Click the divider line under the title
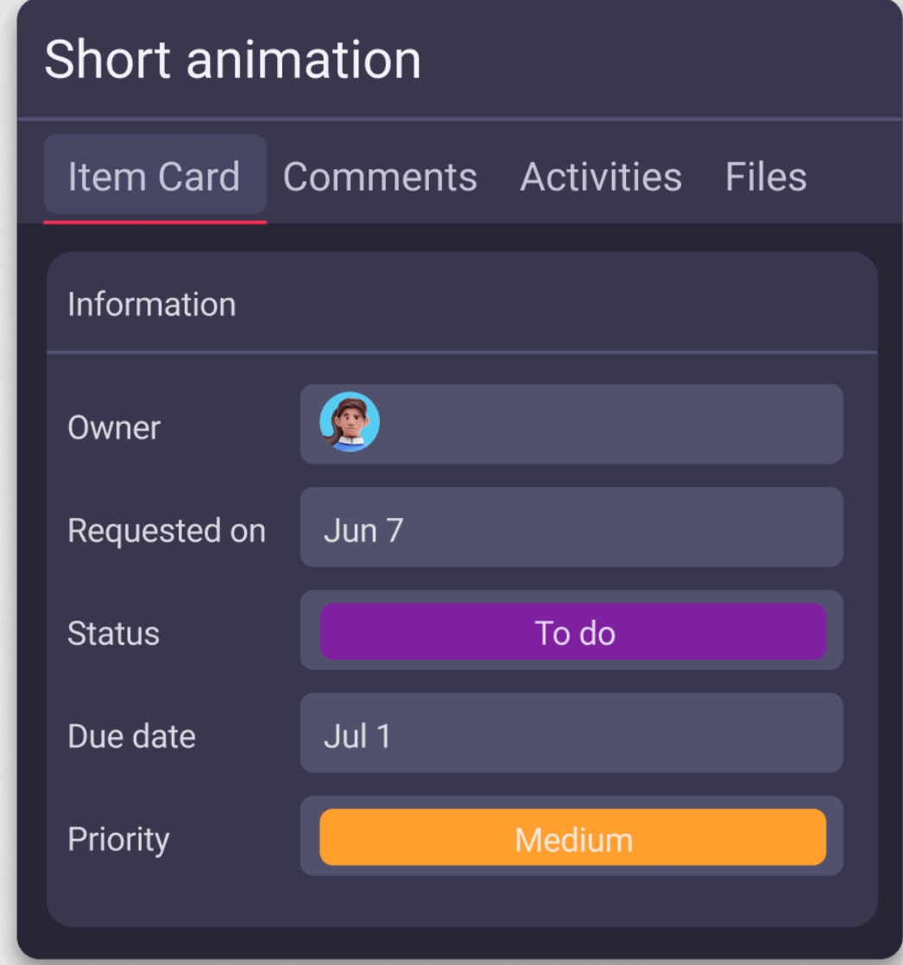903x965 pixels. tap(459, 118)
